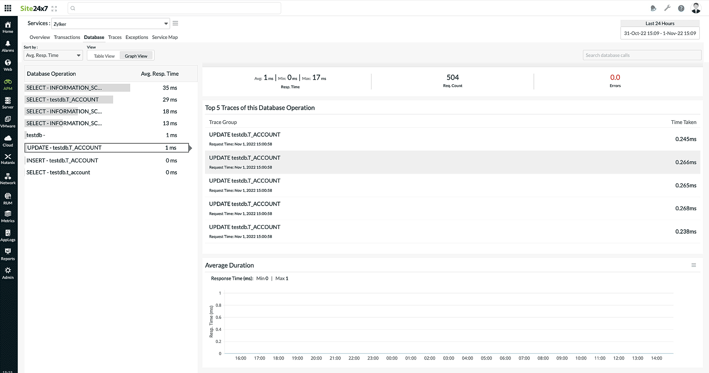Open the Service Map tab
Screen dimensions: 709x373
point(164,37)
